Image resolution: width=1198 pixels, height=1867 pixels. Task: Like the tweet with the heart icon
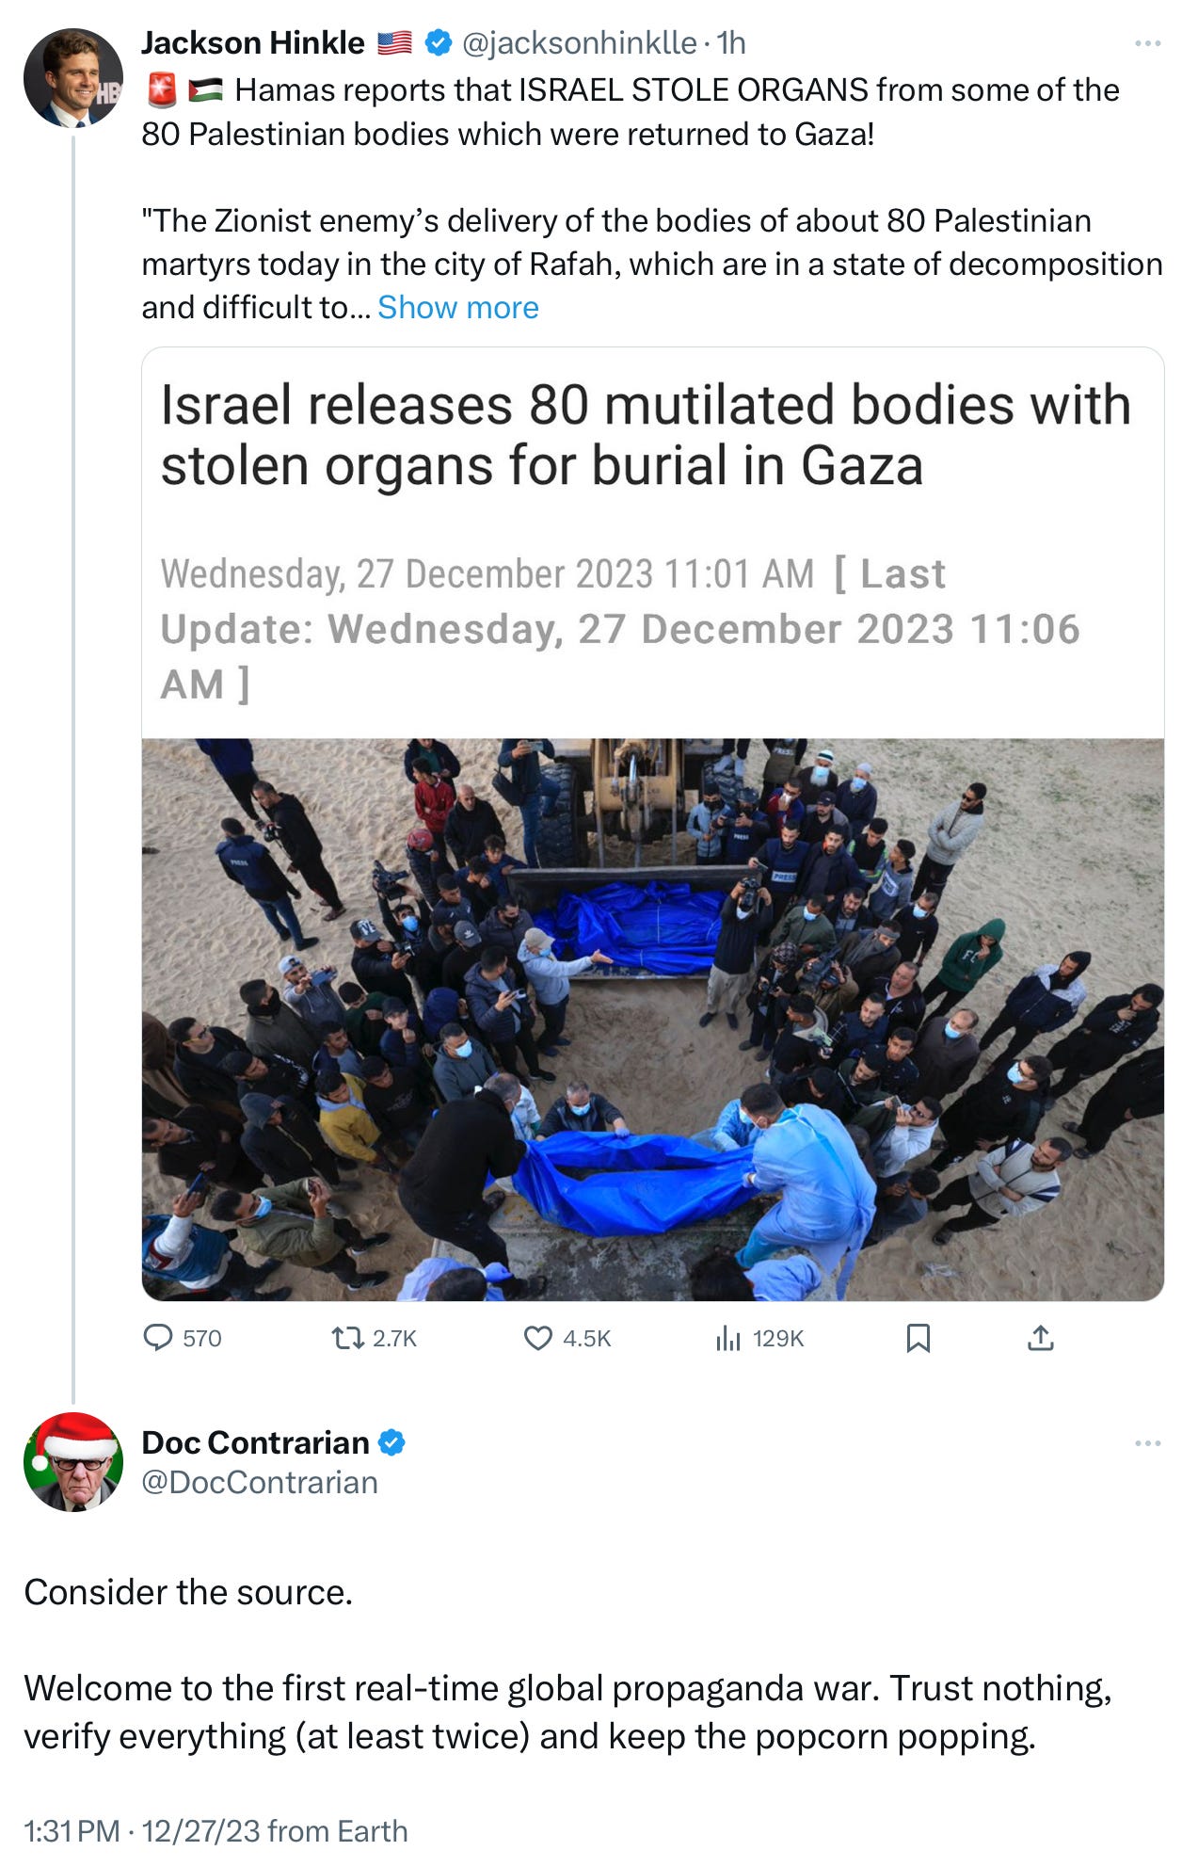[537, 1338]
